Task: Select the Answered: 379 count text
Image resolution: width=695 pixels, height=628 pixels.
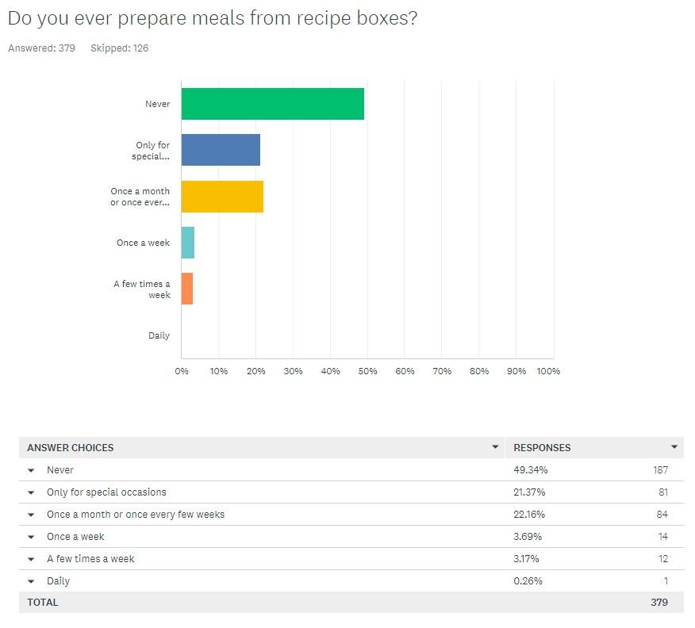Action: tap(42, 48)
